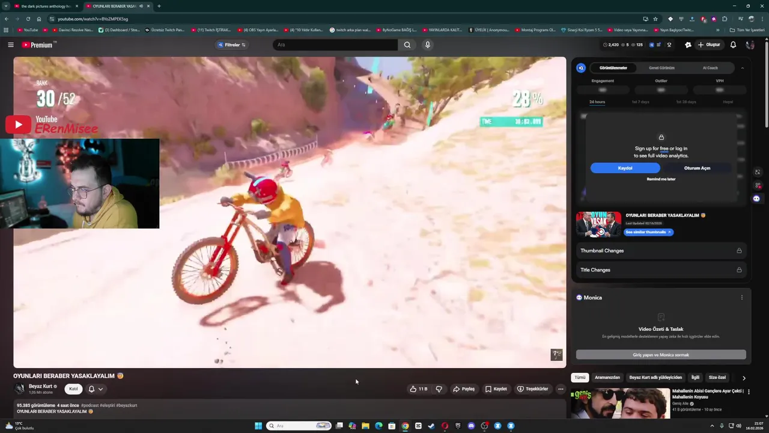The image size is (769, 433).
Task: Select Beyaz Kurt adlı yükleyiciden chip
Action: click(x=655, y=378)
